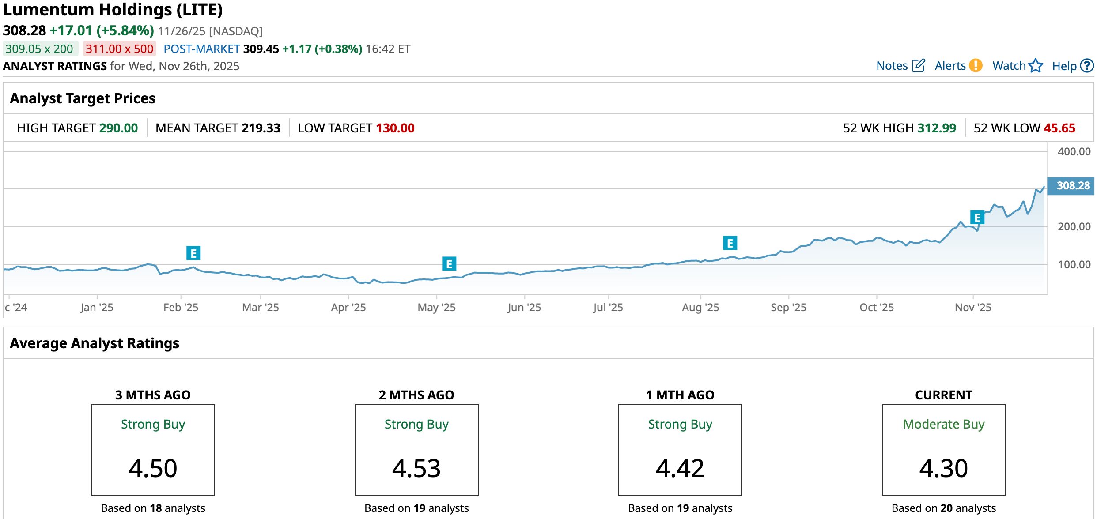Select the CURRENT Moderate Buy rating box
Image resolution: width=1097 pixels, height=519 pixels.
pyautogui.click(x=944, y=449)
